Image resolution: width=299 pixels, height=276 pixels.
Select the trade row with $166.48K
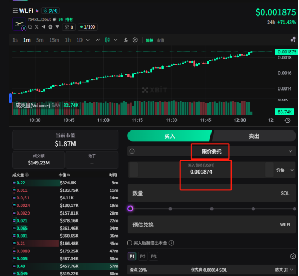point(65,243)
